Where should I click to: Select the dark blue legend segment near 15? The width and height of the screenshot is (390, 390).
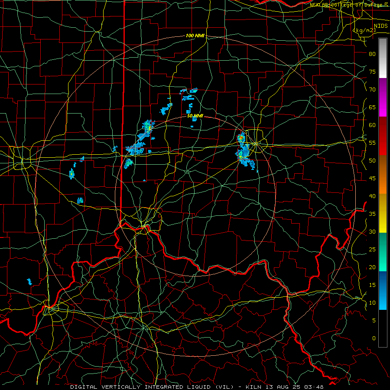383,281
